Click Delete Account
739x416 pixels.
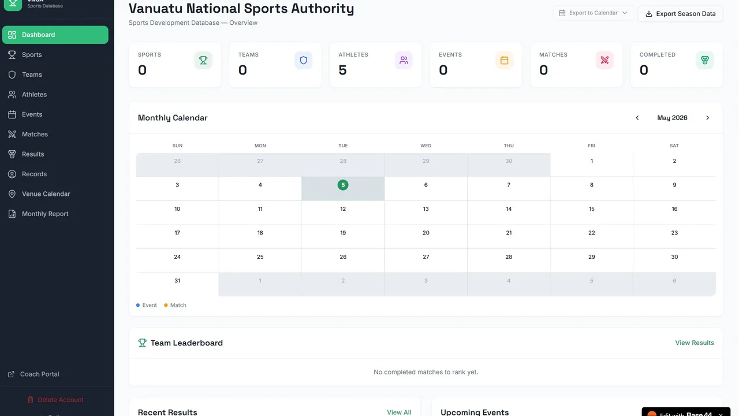[x=55, y=400]
